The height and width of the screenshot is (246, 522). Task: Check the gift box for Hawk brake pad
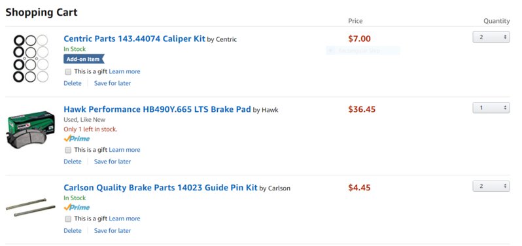tap(68, 150)
